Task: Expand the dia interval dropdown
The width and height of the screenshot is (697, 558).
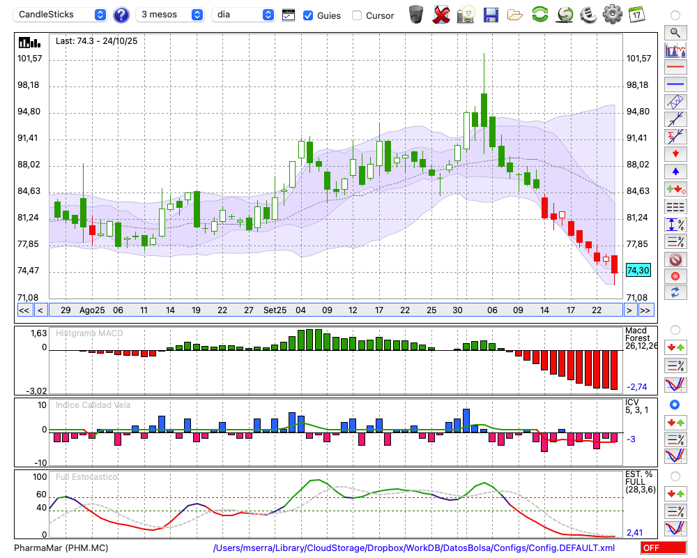Action: tap(244, 15)
